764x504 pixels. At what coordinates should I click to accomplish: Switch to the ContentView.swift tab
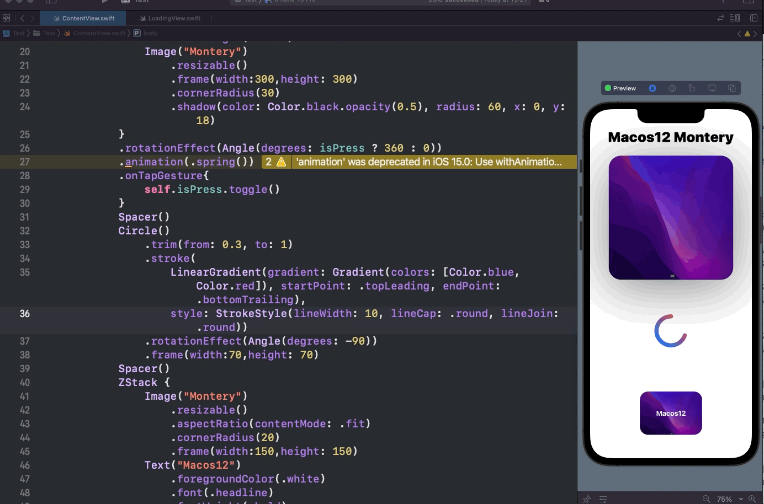[x=84, y=18]
